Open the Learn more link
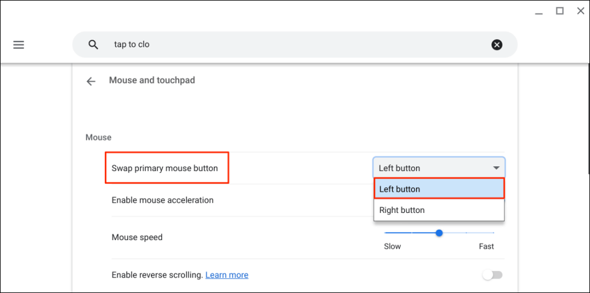Screen dimensions: 590x293 [x=227, y=275]
